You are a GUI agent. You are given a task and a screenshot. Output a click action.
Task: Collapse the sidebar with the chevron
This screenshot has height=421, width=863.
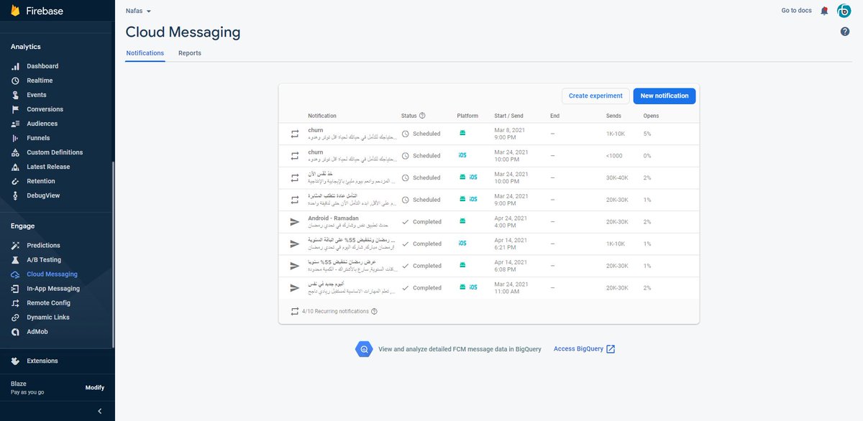(x=100, y=411)
